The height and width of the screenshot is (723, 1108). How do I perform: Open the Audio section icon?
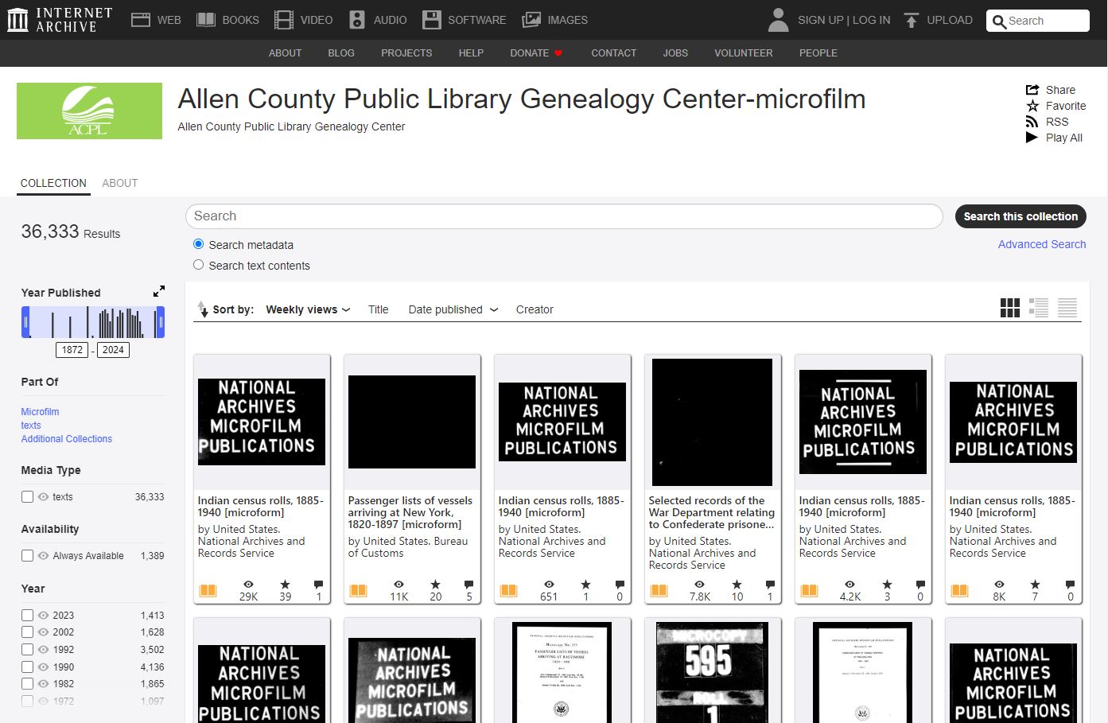(x=357, y=20)
